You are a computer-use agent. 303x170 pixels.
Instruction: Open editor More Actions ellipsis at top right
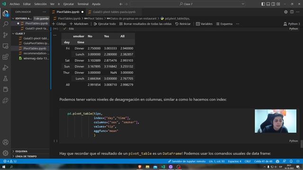click(x=298, y=12)
